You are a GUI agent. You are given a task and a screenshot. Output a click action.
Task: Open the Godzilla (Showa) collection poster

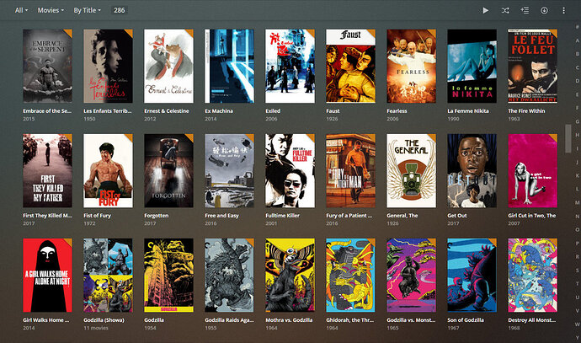click(108, 275)
